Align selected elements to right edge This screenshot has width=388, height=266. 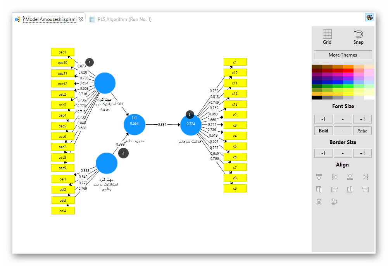[x=366, y=189]
